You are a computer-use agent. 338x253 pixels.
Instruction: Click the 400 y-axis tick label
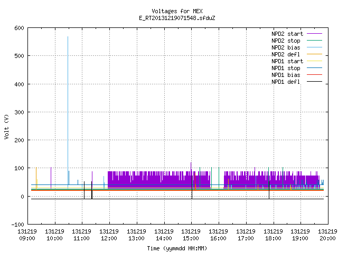coord(19,84)
